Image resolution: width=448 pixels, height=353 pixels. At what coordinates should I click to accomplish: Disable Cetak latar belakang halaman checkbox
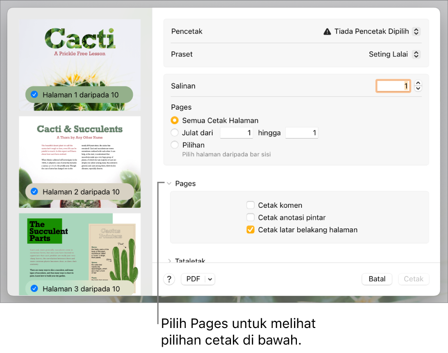(x=250, y=229)
